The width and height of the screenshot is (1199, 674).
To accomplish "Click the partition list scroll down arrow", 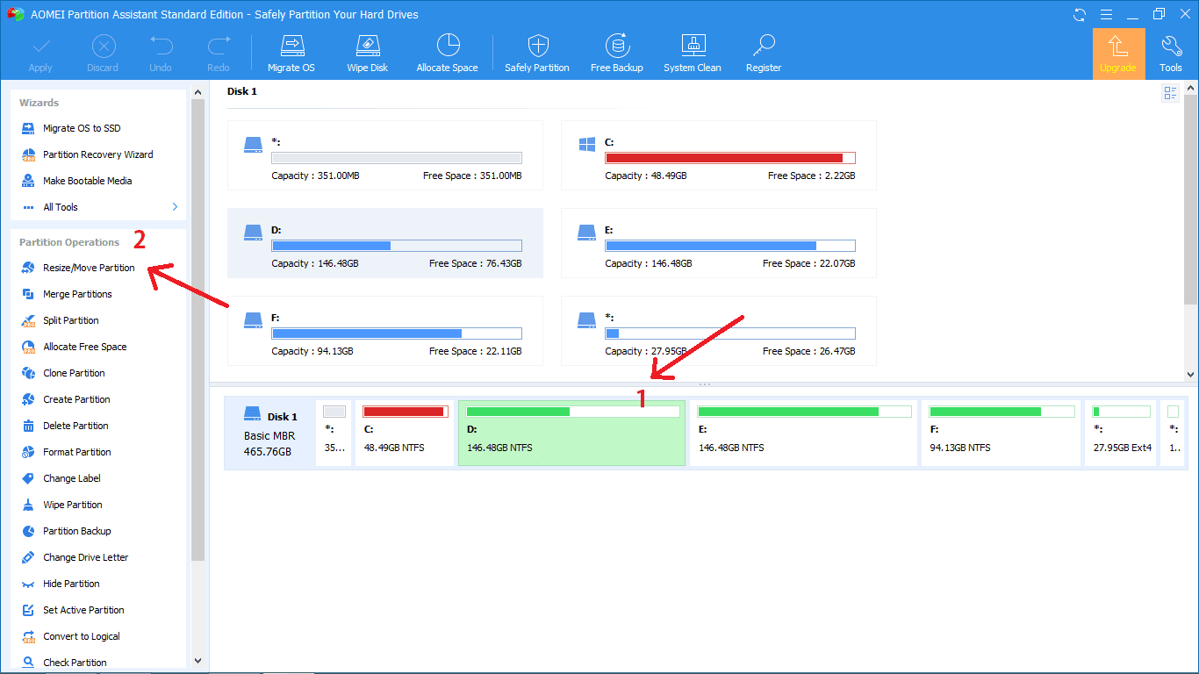I will (1191, 373).
